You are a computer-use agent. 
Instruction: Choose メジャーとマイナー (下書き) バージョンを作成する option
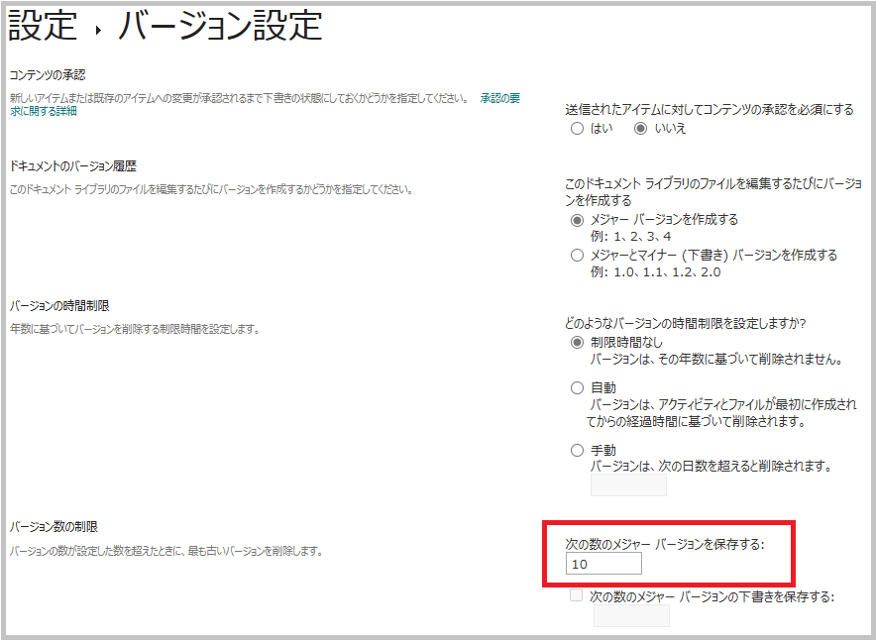[x=577, y=256]
